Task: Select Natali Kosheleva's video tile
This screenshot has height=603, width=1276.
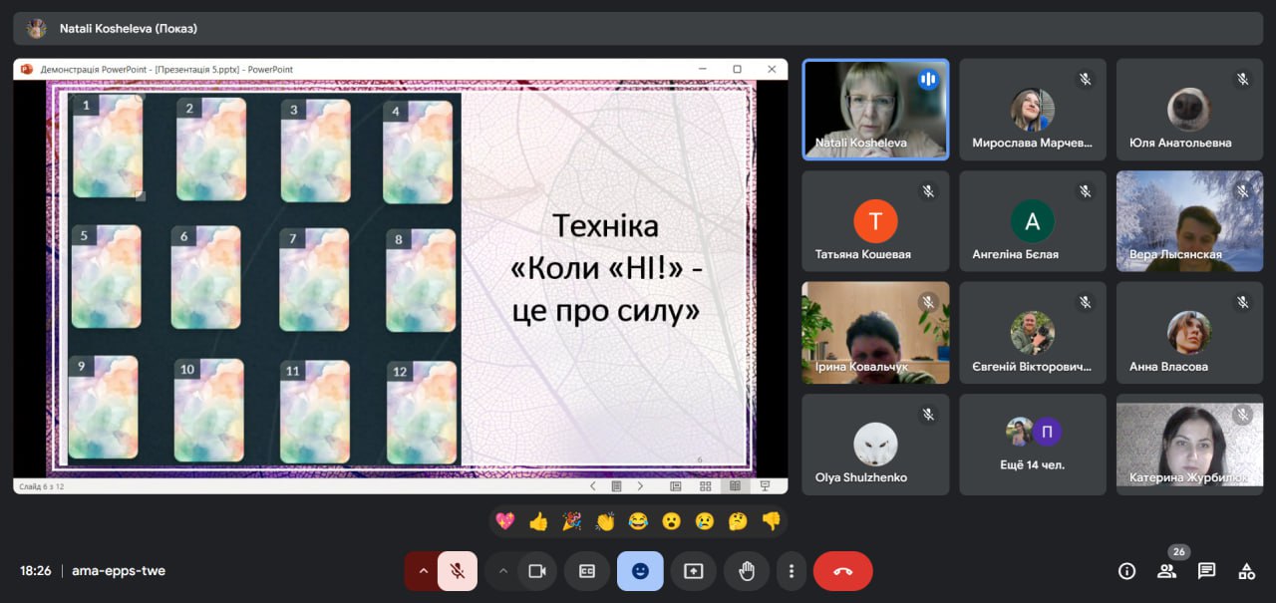Action: (875, 110)
